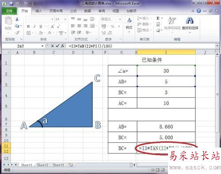Viewport: 221px width, 174px height.
Task: Click the Insert Worksheet tab button
Action: click(71, 165)
